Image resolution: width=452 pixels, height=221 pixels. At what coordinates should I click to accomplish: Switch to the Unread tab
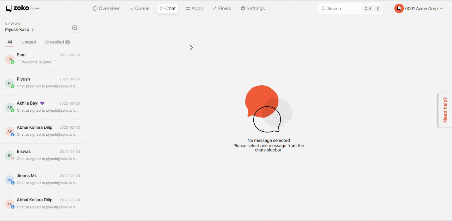[29, 42]
